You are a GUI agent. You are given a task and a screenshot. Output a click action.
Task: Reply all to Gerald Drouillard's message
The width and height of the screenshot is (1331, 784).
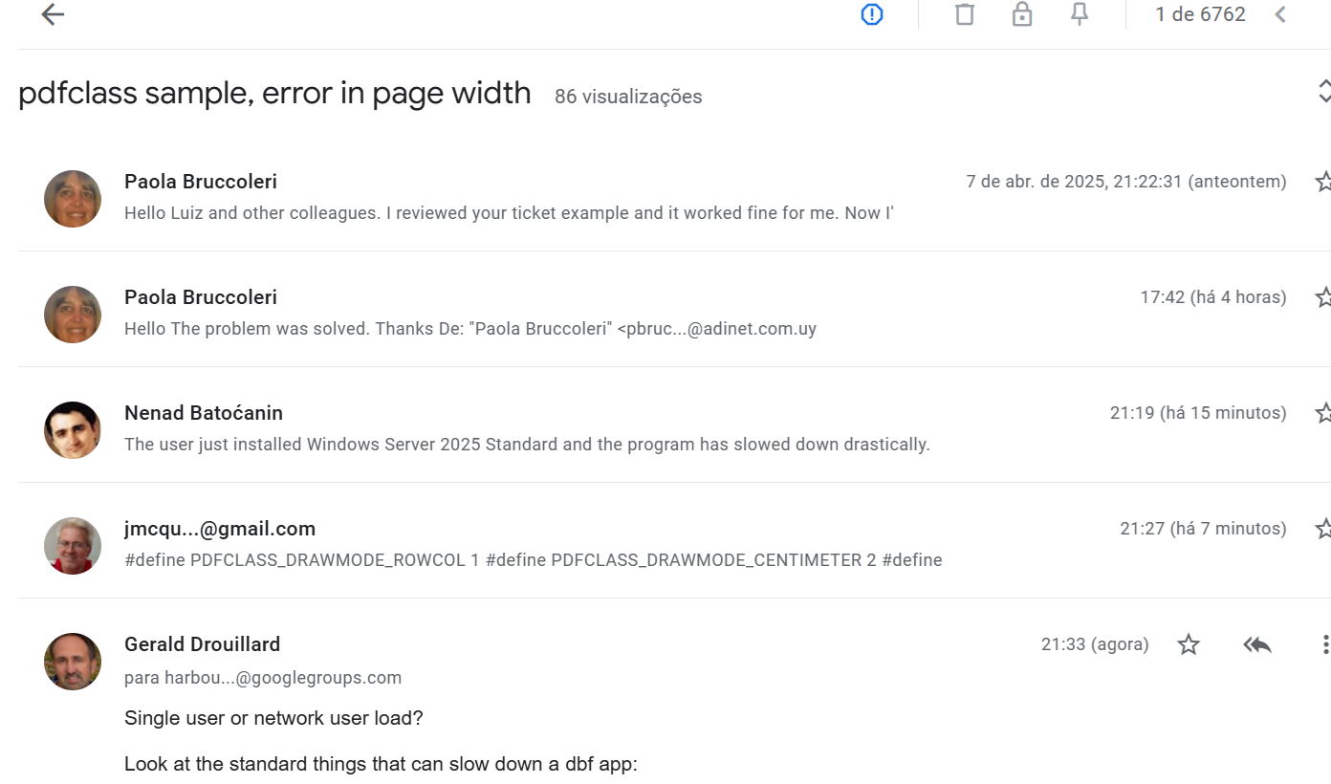[x=1257, y=645]
